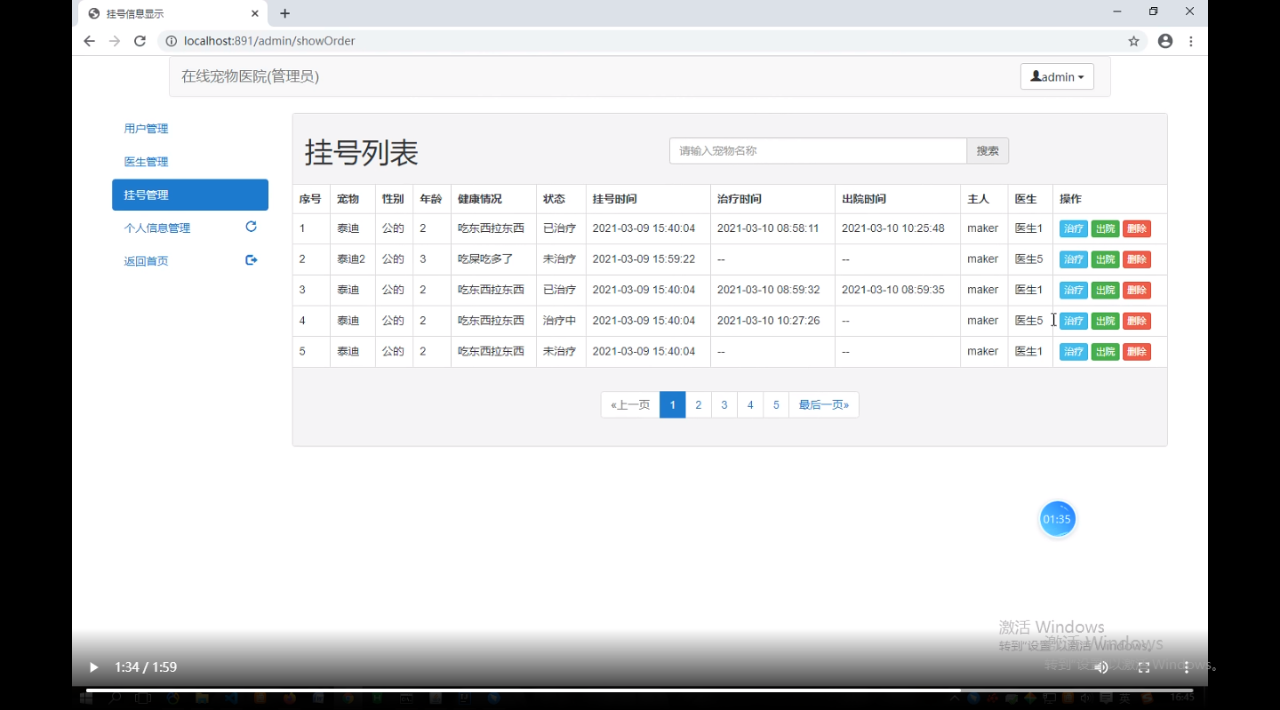Click the 治疗中 status cell

(x=560, y=321)
